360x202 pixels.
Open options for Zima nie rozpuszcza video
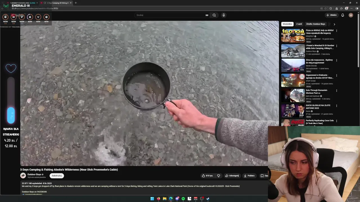tap(337, 60)
